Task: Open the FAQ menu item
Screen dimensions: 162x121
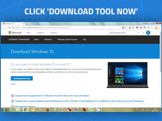Action: tap(84, 39)
